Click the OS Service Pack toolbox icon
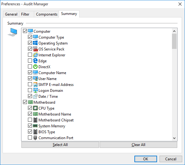This screenshot has height=165, width=185. pos(35,49)
